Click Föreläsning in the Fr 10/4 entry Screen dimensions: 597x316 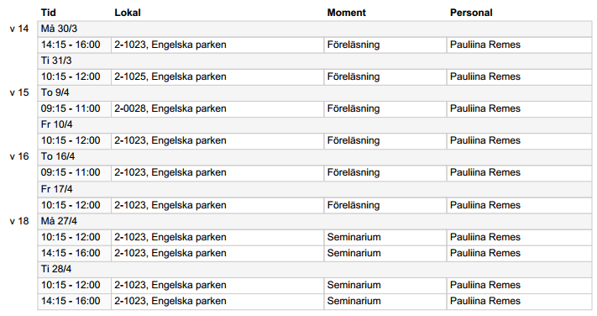pos(353,140)
